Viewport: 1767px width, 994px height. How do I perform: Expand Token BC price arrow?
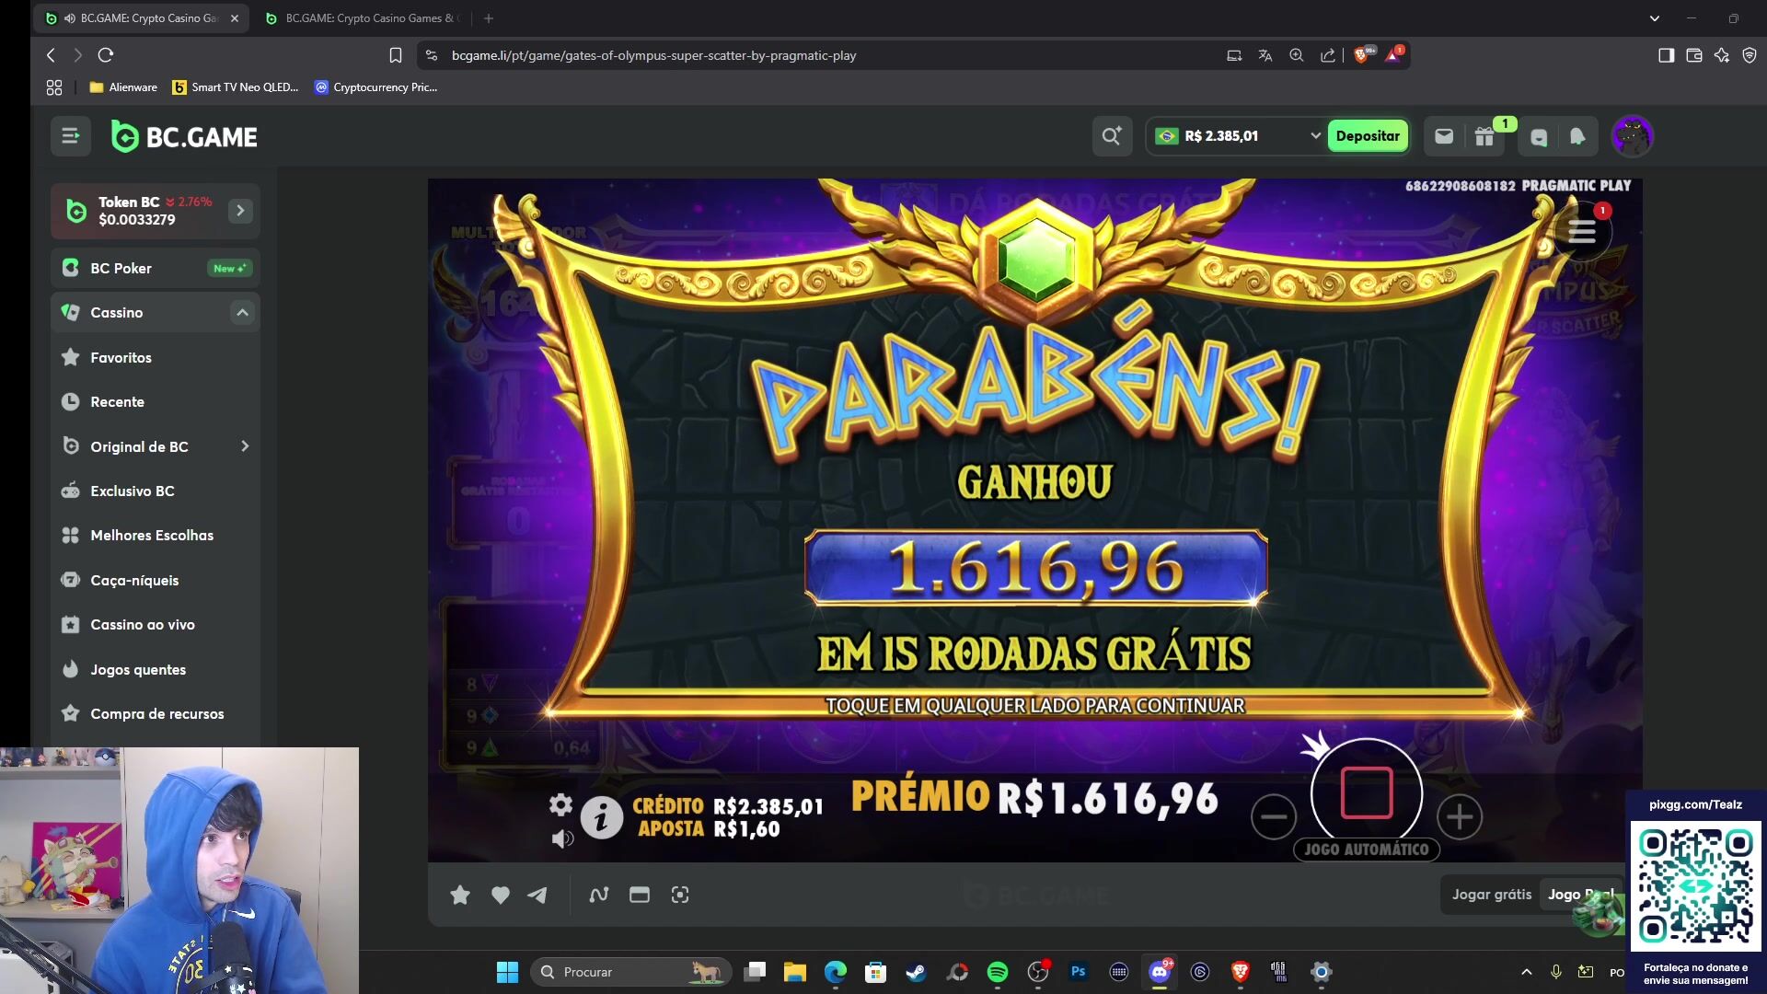coord(240,211)
